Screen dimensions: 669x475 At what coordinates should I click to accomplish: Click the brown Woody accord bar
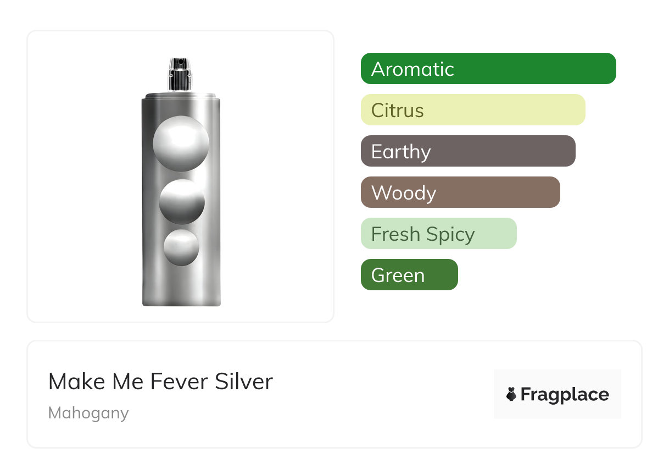coord(460,192)
